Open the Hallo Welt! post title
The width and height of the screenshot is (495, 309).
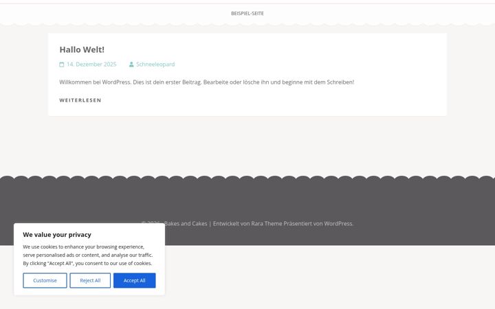pyautogui.click(x=82, y=49)
